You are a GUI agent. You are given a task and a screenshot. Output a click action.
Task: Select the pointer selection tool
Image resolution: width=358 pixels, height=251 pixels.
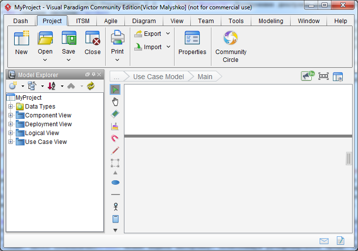pyautogui.click(x=115, y=89)
